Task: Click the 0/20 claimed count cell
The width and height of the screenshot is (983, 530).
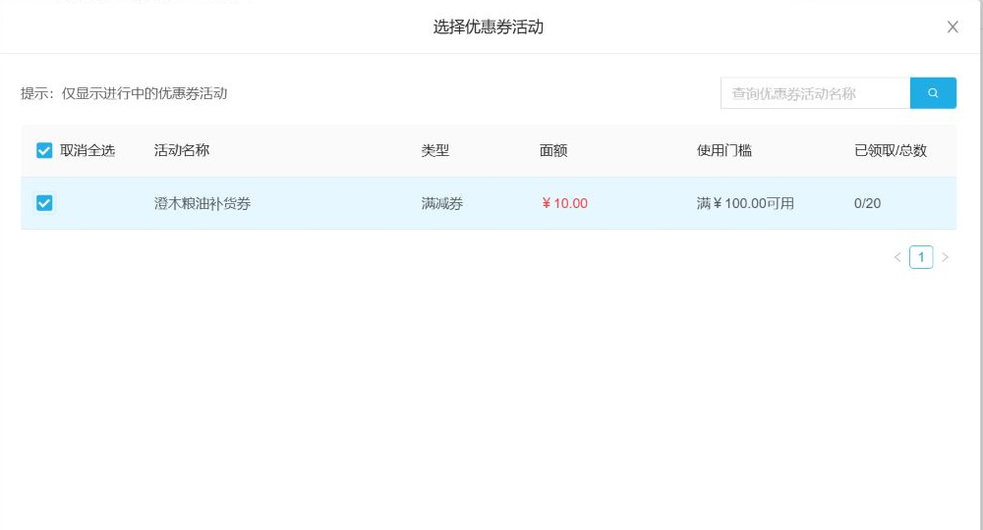Action: 867,203
